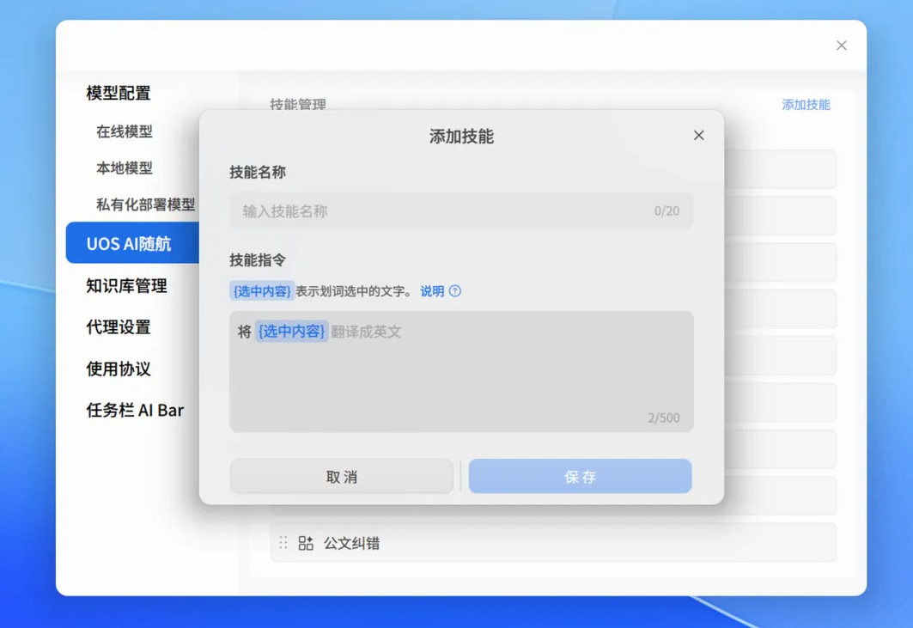Click inside the 技能指令 text area
Screen dimensions: 913x628
[x=461, y=371]
